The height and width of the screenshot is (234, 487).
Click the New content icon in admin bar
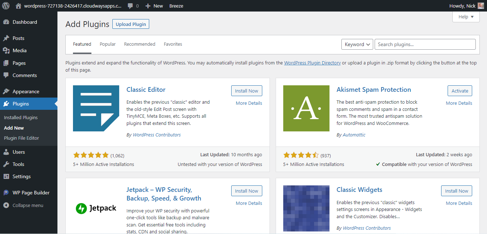tap(147, 6)
